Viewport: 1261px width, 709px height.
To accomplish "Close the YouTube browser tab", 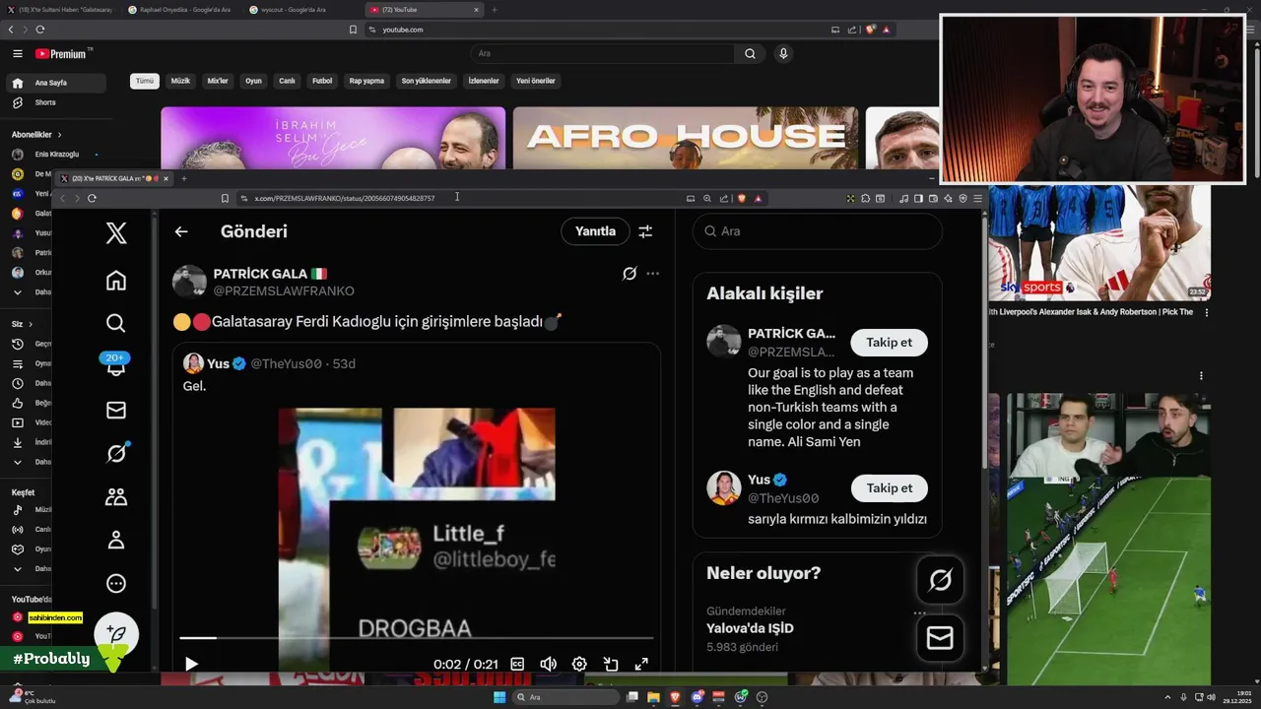I will pyautogui.click(x=476, y=10).
